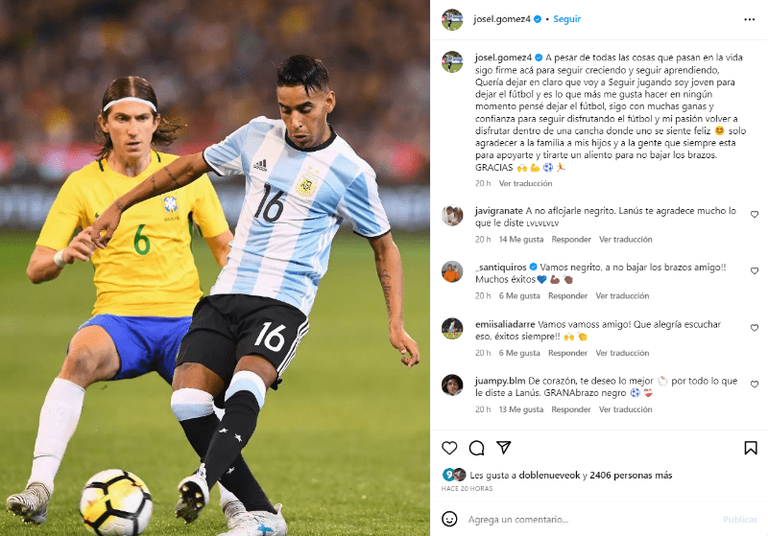The height and width of the screenshot is (536, 768).
Task: View translation of the post caption
Action: point(525,183)
